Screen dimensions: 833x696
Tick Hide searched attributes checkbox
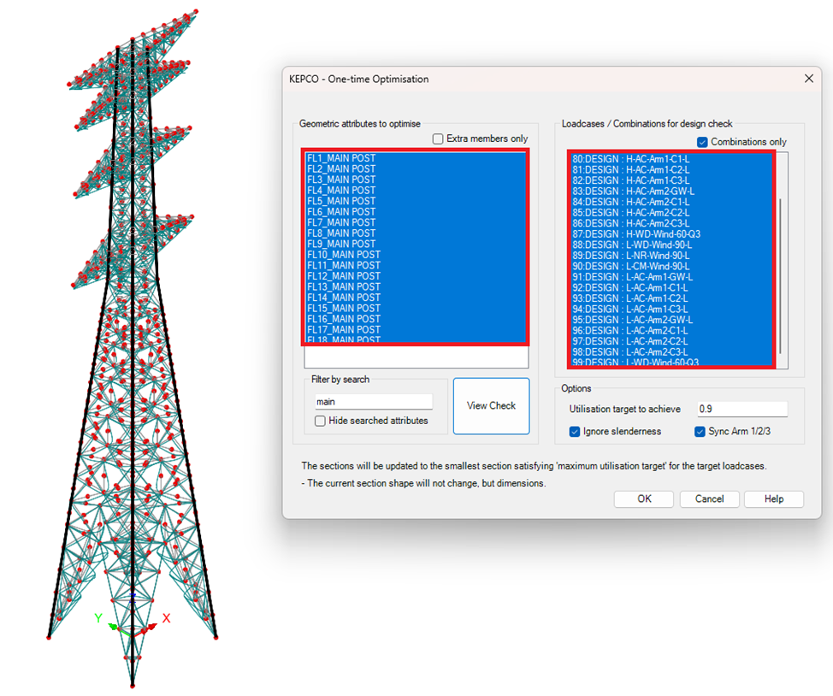(x=320, y=421)
